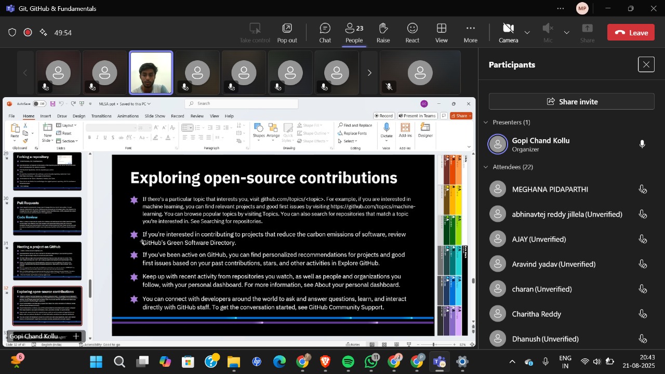Open the Shapes gallery
Image resolution: width=665 pixels, height=374 pixels.
click(258, 131)
